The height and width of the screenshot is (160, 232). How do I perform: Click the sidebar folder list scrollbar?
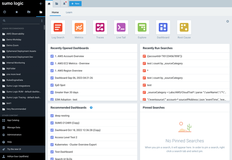pos(44,27)
